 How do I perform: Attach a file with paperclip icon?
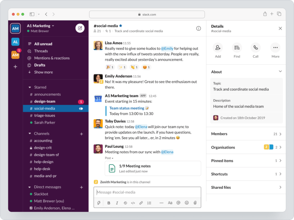[195, 203]
